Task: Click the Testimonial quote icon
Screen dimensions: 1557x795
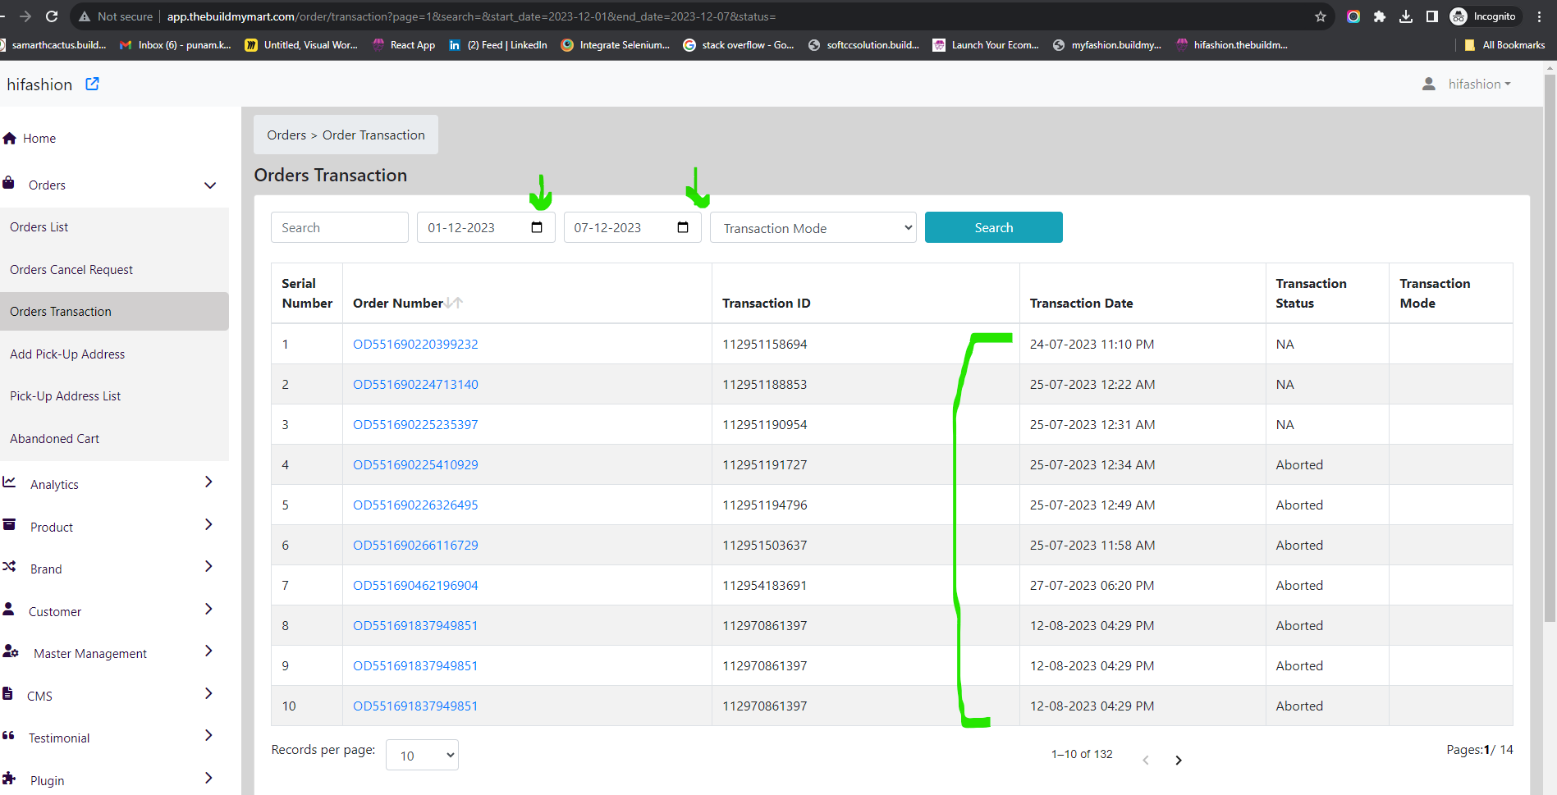Action: (8, 736)
